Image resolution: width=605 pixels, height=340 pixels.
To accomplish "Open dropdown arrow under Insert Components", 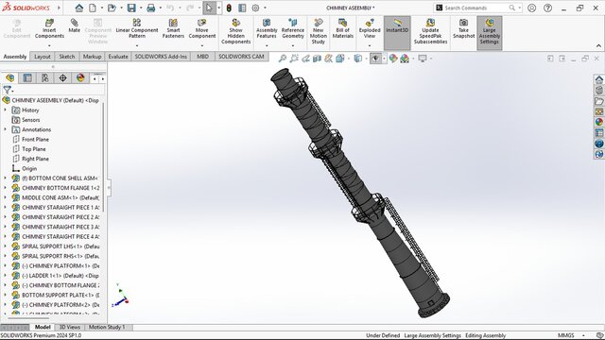I will (49, 46).
